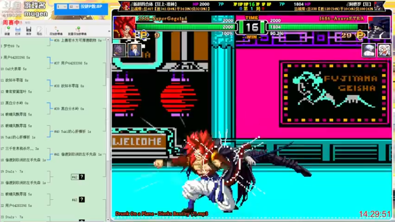This screenshot has width=395, height=222.
Task: Select bracket entry 19 Stalz 7s
Action: click(x=12, y=171)
